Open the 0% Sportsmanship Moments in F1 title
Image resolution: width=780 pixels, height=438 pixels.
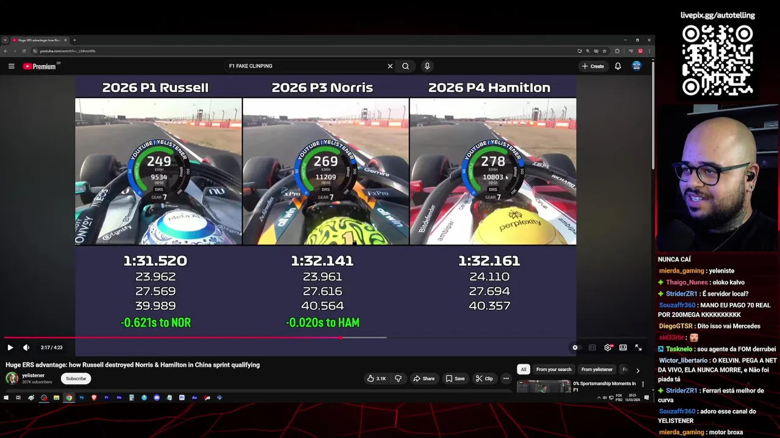[604, 386]
